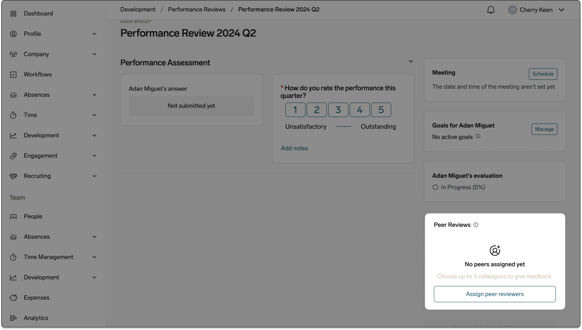Go to Performance Reviews via the breadcrumb
The width and height of the screenshot is (582, 330).
196,9
